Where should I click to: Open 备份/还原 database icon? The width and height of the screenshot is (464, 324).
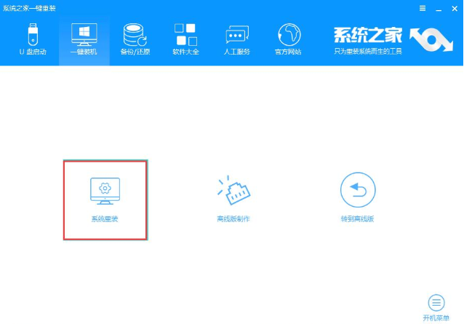[135, 35]
